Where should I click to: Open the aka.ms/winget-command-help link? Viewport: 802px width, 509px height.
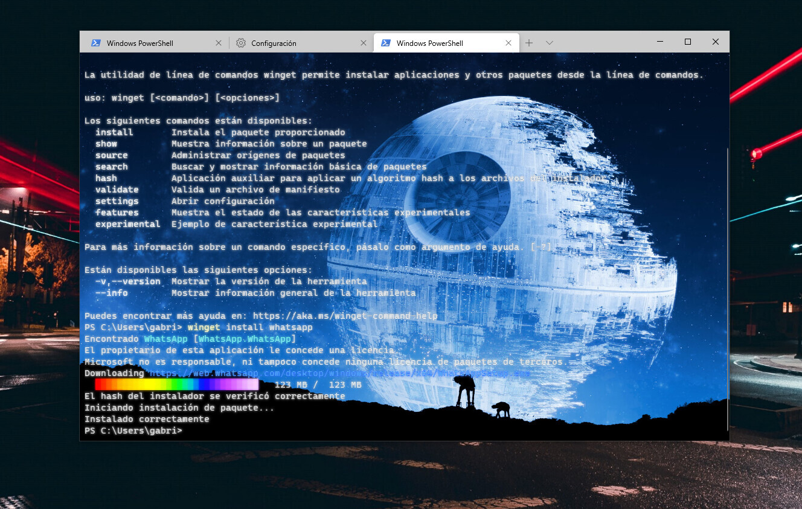(345, 316)
